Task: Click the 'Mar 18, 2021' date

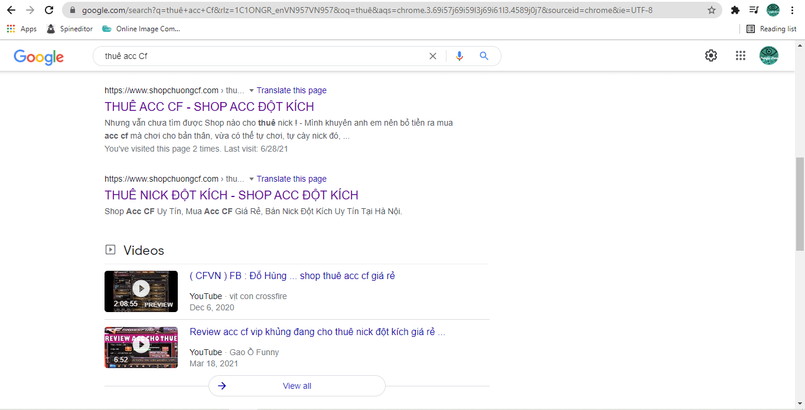Action: 214,363
